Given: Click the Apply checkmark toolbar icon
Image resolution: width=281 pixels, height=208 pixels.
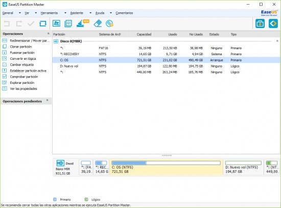Looking at the screenshot, I should pyautogui.click(x=31, y=24).
